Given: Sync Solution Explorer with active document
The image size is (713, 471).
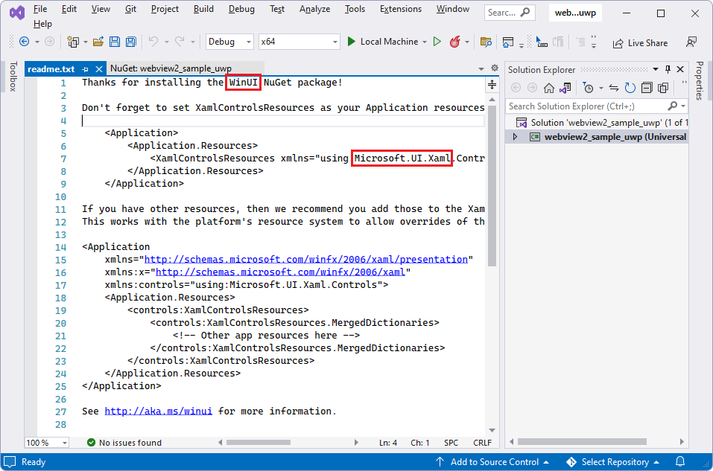Looking at the screenshot, I should [615, 88].
